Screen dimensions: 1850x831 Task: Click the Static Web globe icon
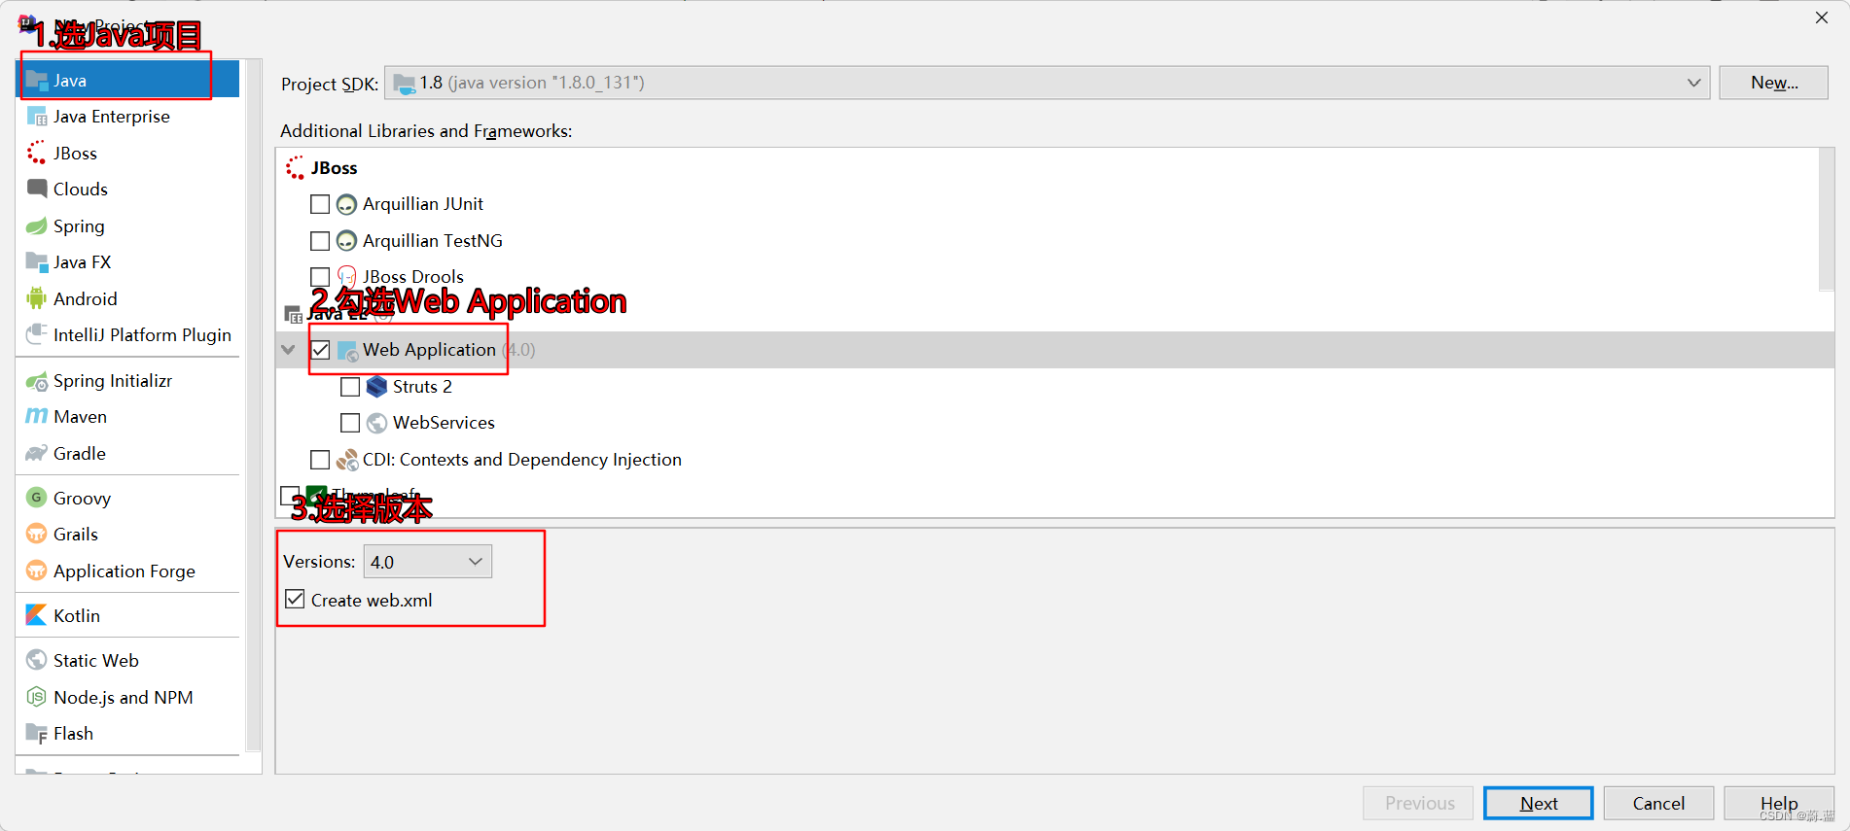(x=37, y=660)
